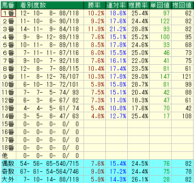
Task: Click record 14- 11- 9- 84/118
Action: (x=50, y=29)
